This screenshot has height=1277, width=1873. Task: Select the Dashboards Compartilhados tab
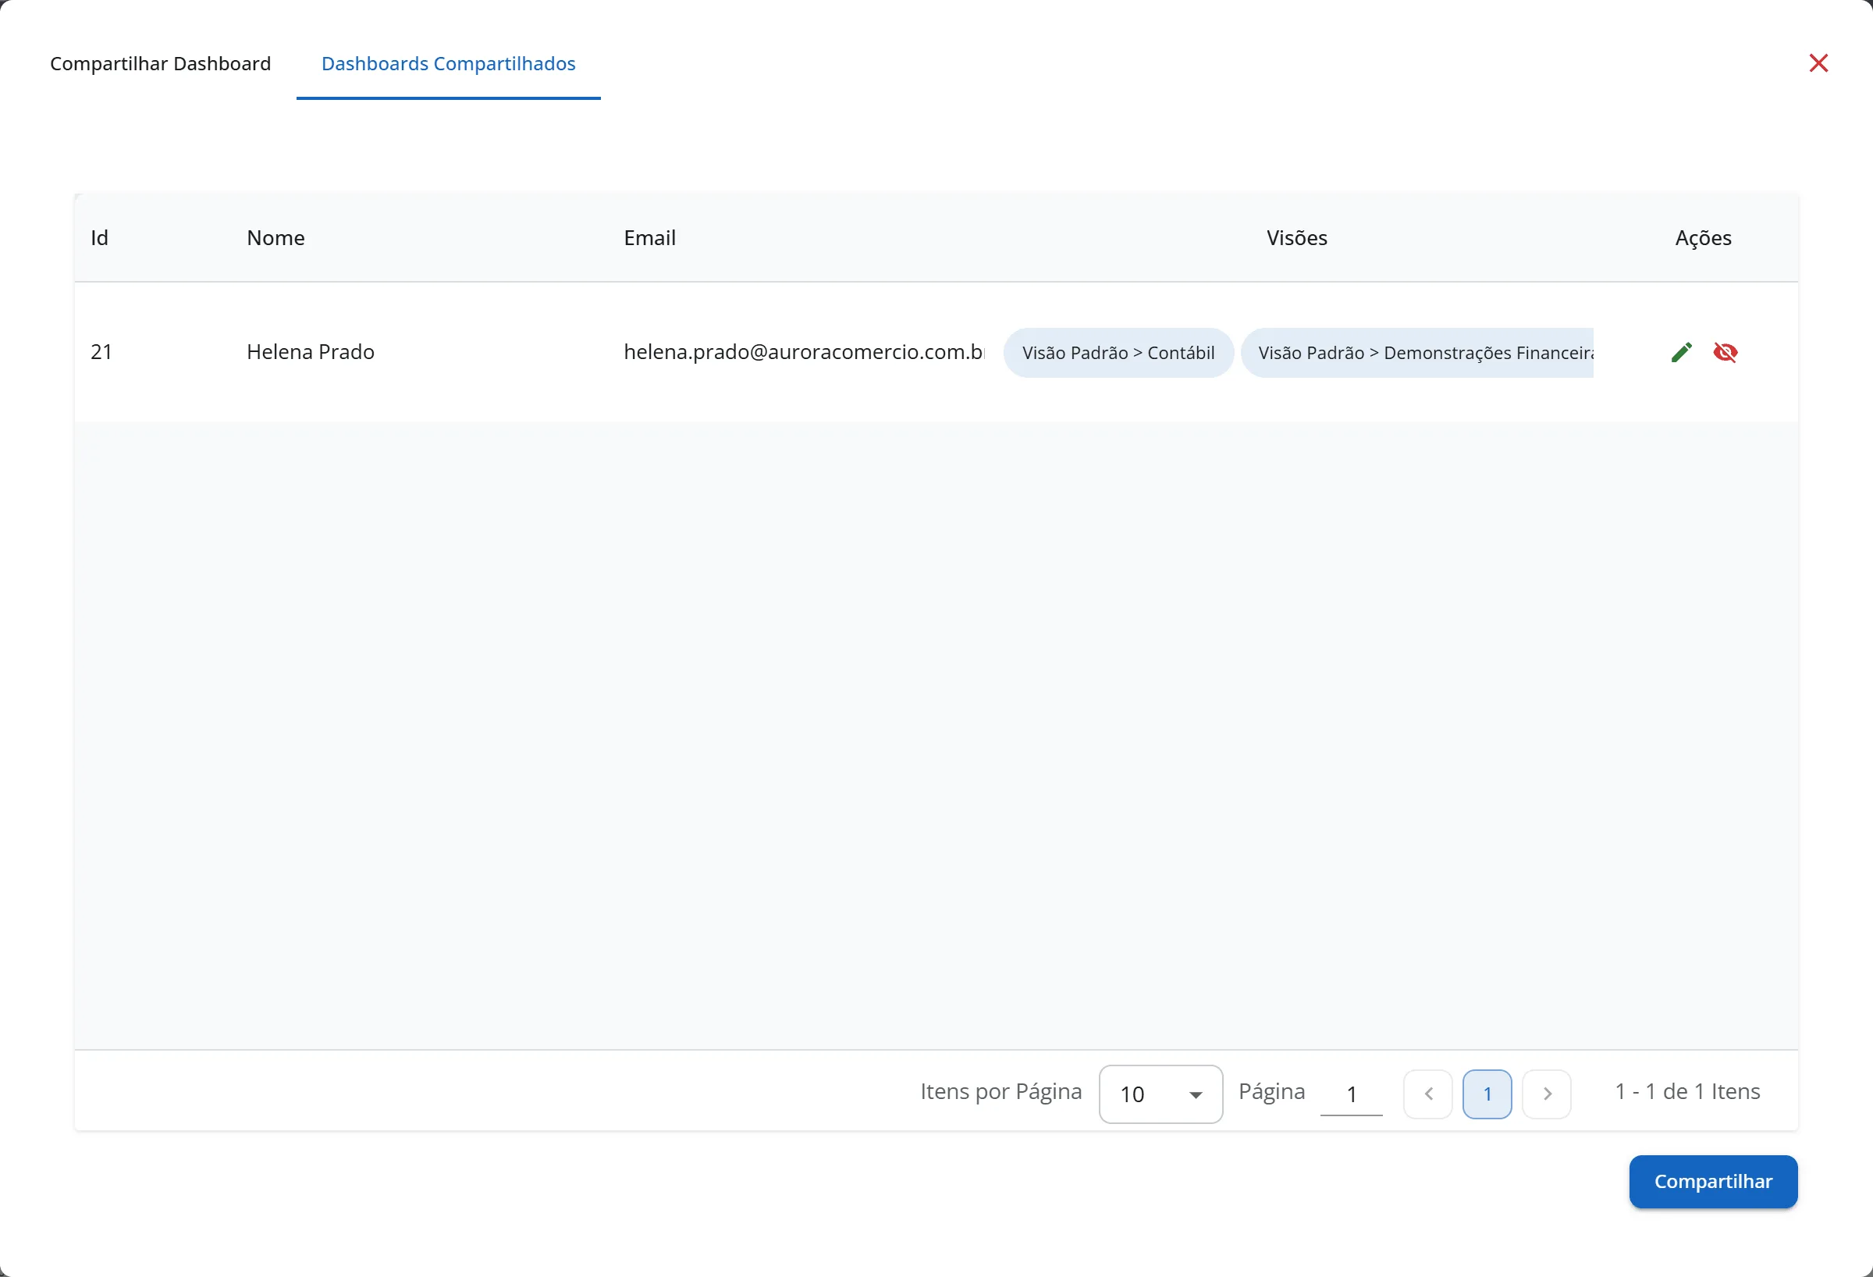click(448, 64)
